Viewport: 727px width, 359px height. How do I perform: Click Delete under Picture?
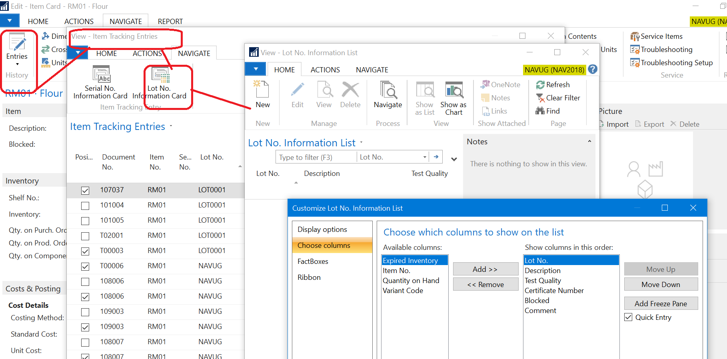685,124
